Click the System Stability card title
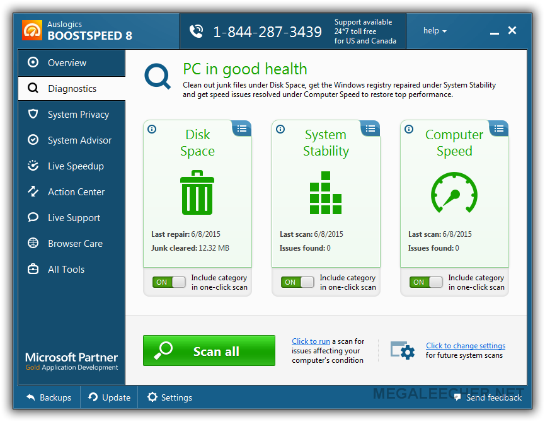Viewport: 545px width, 422px height. point(326,143)
